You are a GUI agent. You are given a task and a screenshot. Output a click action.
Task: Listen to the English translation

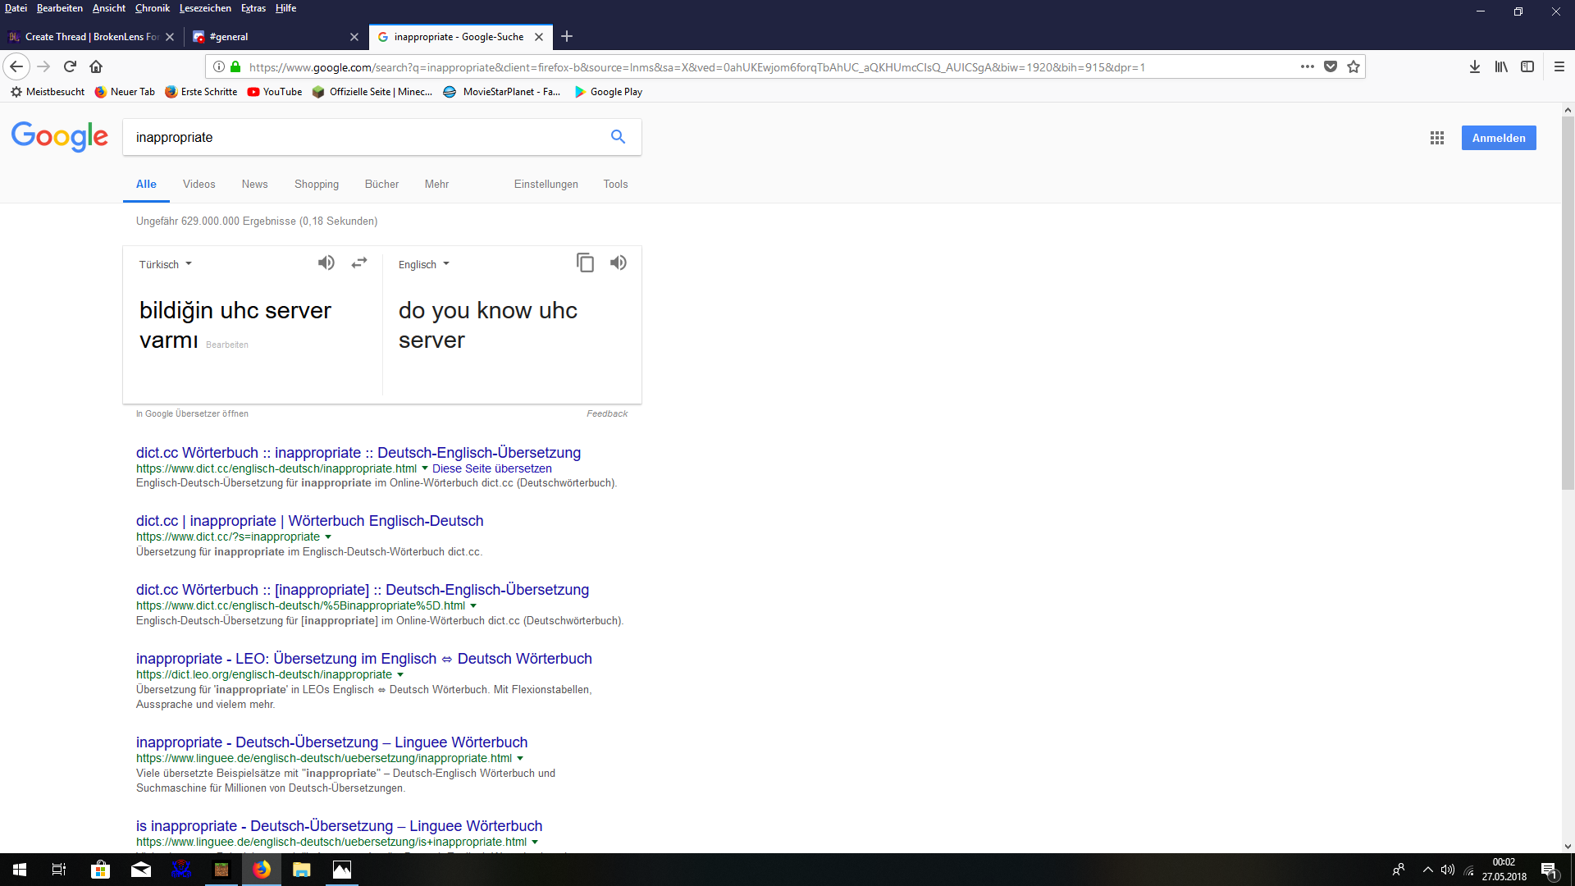point(619,263)
